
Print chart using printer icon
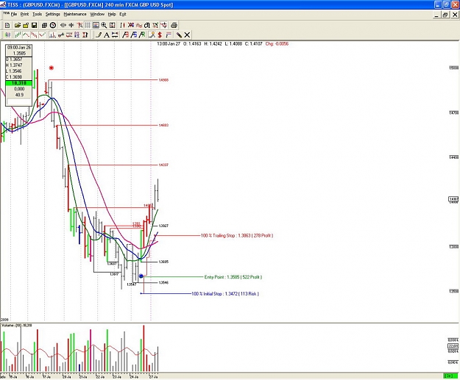[174, 25]
